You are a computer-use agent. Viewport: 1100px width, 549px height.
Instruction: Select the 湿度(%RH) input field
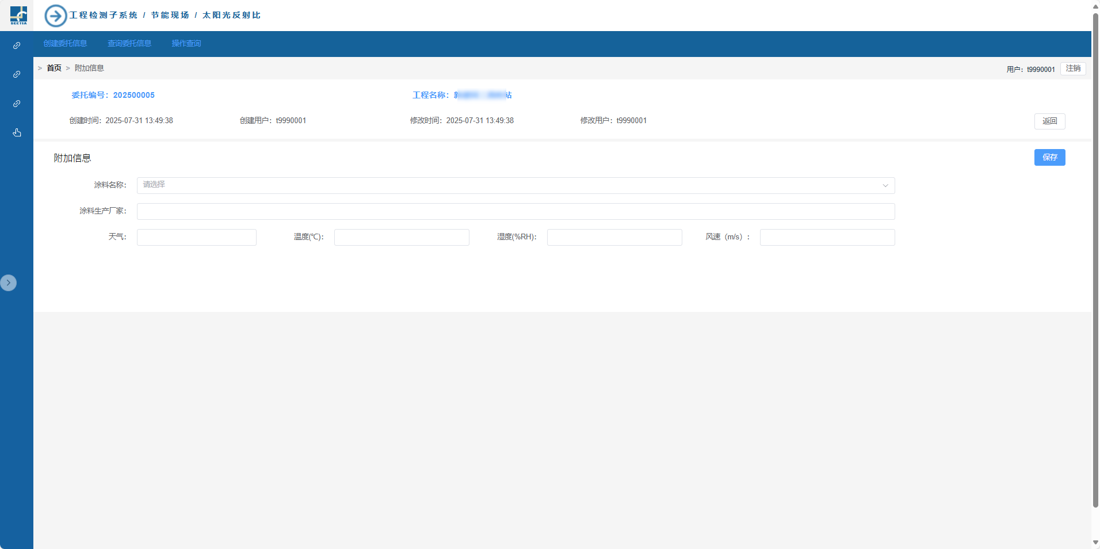coord(614,237)
